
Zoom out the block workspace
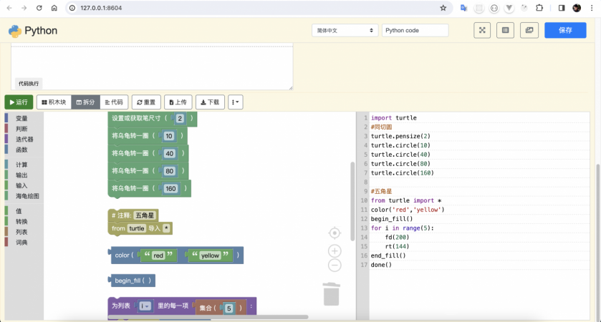[335, 265]
